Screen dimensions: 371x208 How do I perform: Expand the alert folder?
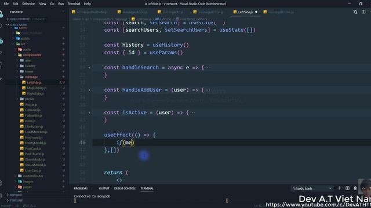[28, 60]
